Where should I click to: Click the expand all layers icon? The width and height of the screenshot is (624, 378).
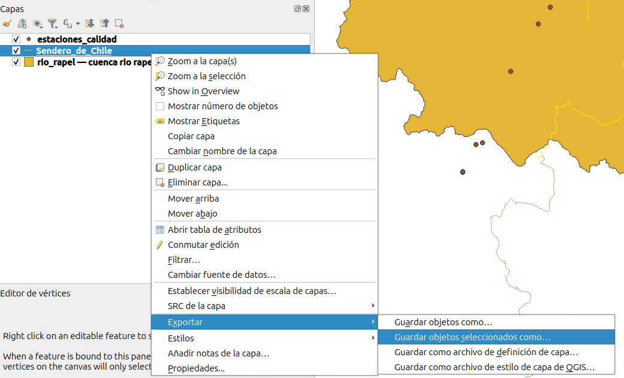click(90, 23)
